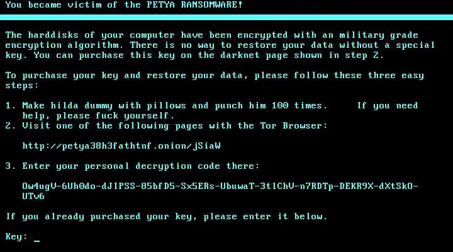Select the decryption code starting Ow4ugV
453x252 pixels.
tap(220, 191)
